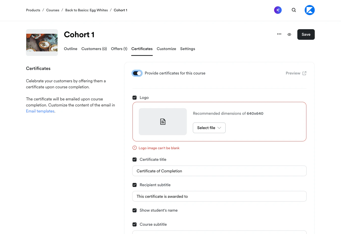Viewport: 341px width, 234px height.
Task: Click the search magnifier icon
Action: click(294, 10)
